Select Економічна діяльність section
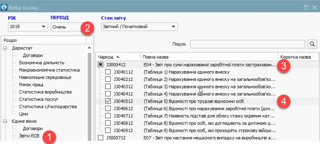Image resolution: width=320 pixels, height=144 pixels. [x=42, y=63]
